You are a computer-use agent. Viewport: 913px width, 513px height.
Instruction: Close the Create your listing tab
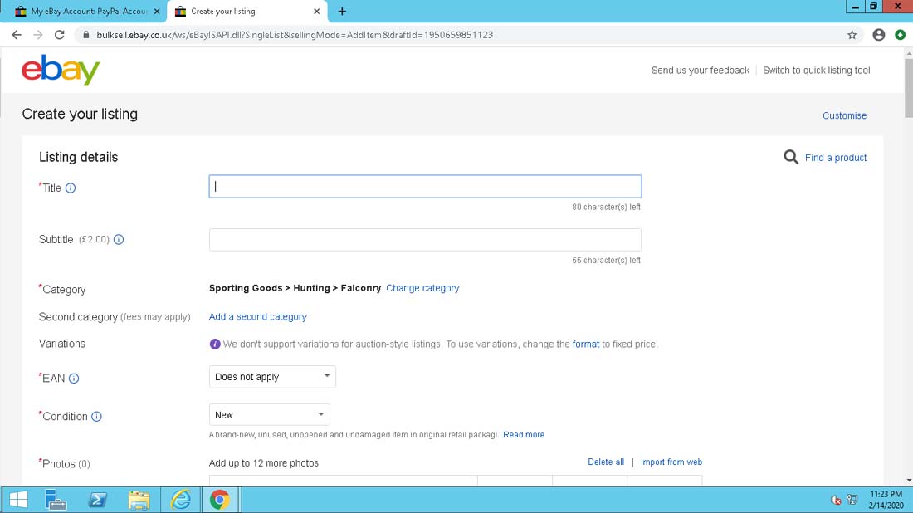pyautogui.click(x=317, y=11)
